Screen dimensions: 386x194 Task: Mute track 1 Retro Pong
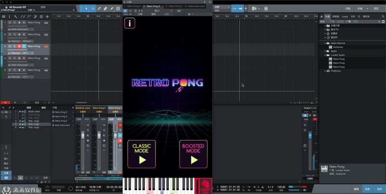pyautogui.click(x=10, y=22)
